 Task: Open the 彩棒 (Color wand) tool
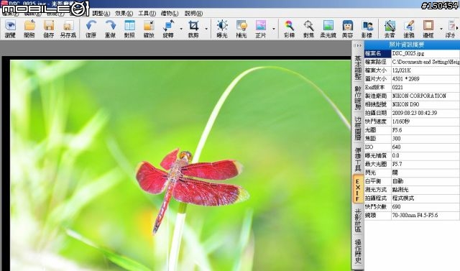[289, 29]
